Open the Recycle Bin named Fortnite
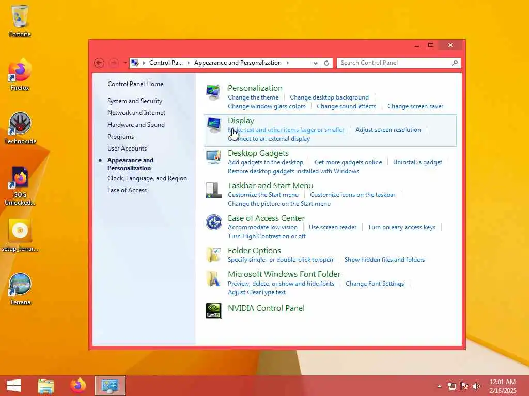This screenshot has height=396, width=529. click(x=20, y=21)
